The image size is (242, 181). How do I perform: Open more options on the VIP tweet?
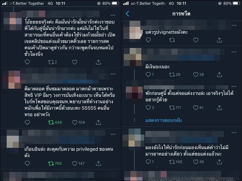113,74
